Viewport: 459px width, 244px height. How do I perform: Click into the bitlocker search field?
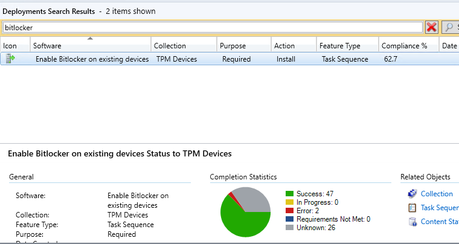tap(211, 27)
